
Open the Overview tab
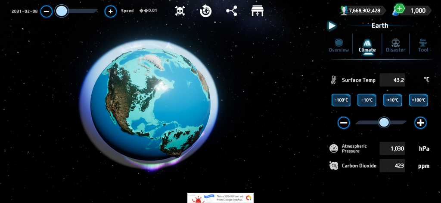click(x=339, y=45)
